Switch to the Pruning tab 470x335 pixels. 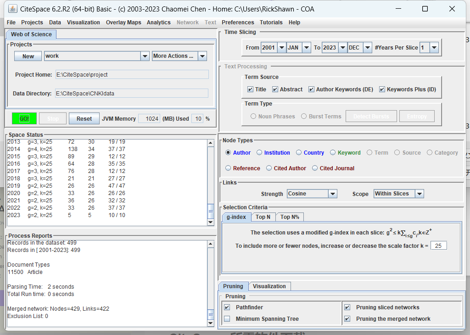coord(233,286)
